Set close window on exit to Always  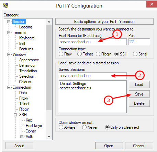coord(61,127)
